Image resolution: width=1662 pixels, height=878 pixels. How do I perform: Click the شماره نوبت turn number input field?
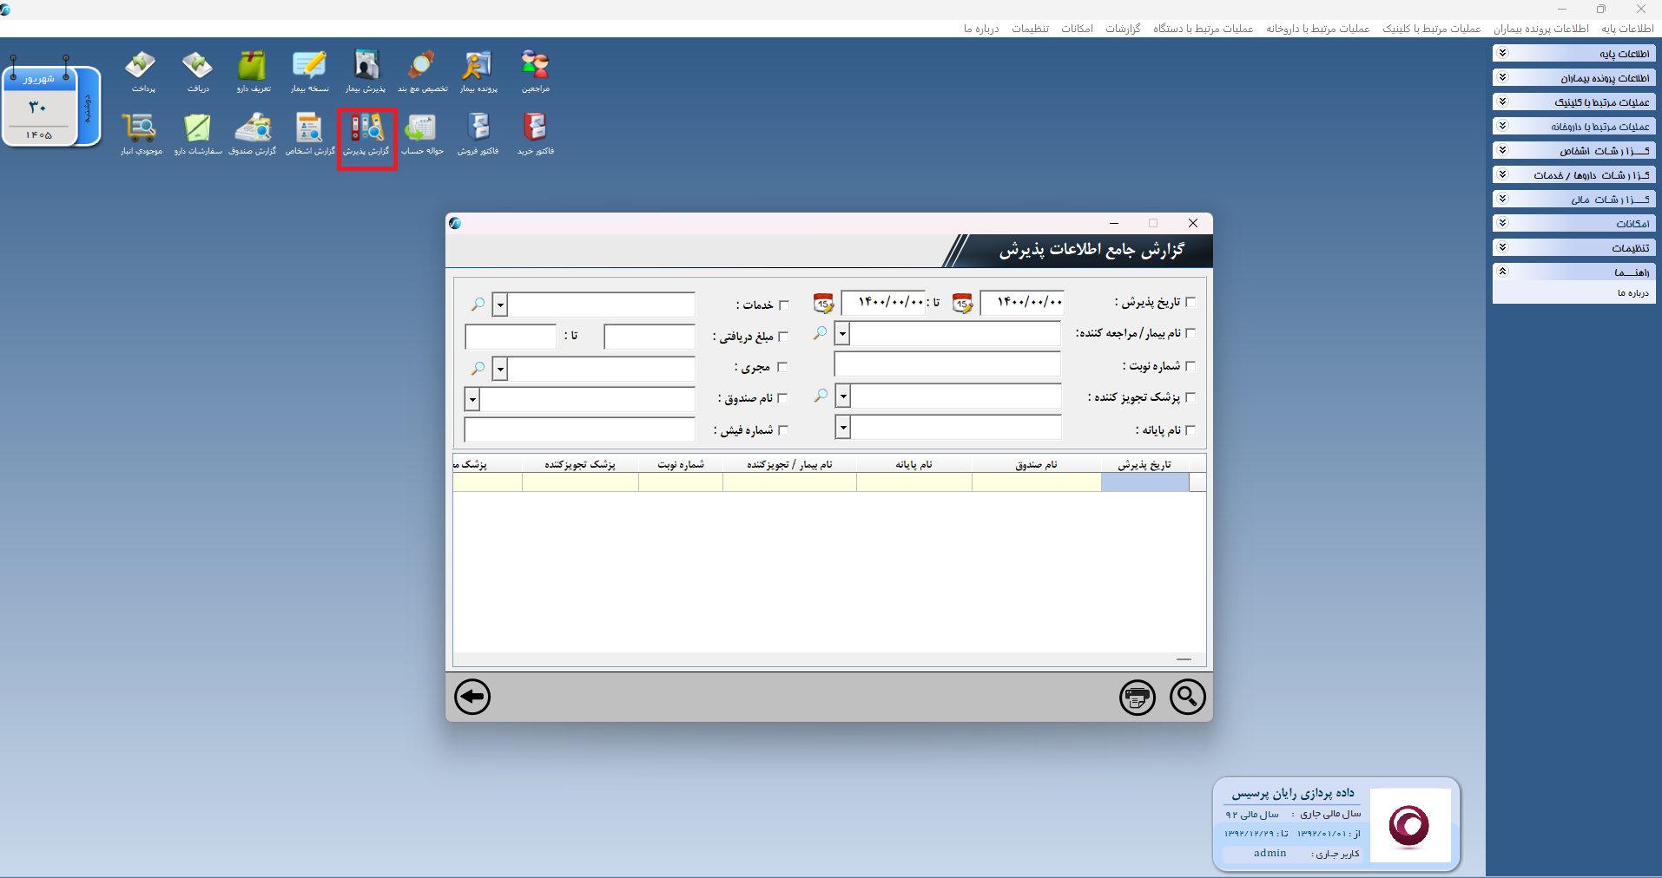click(x=947, y=364)
